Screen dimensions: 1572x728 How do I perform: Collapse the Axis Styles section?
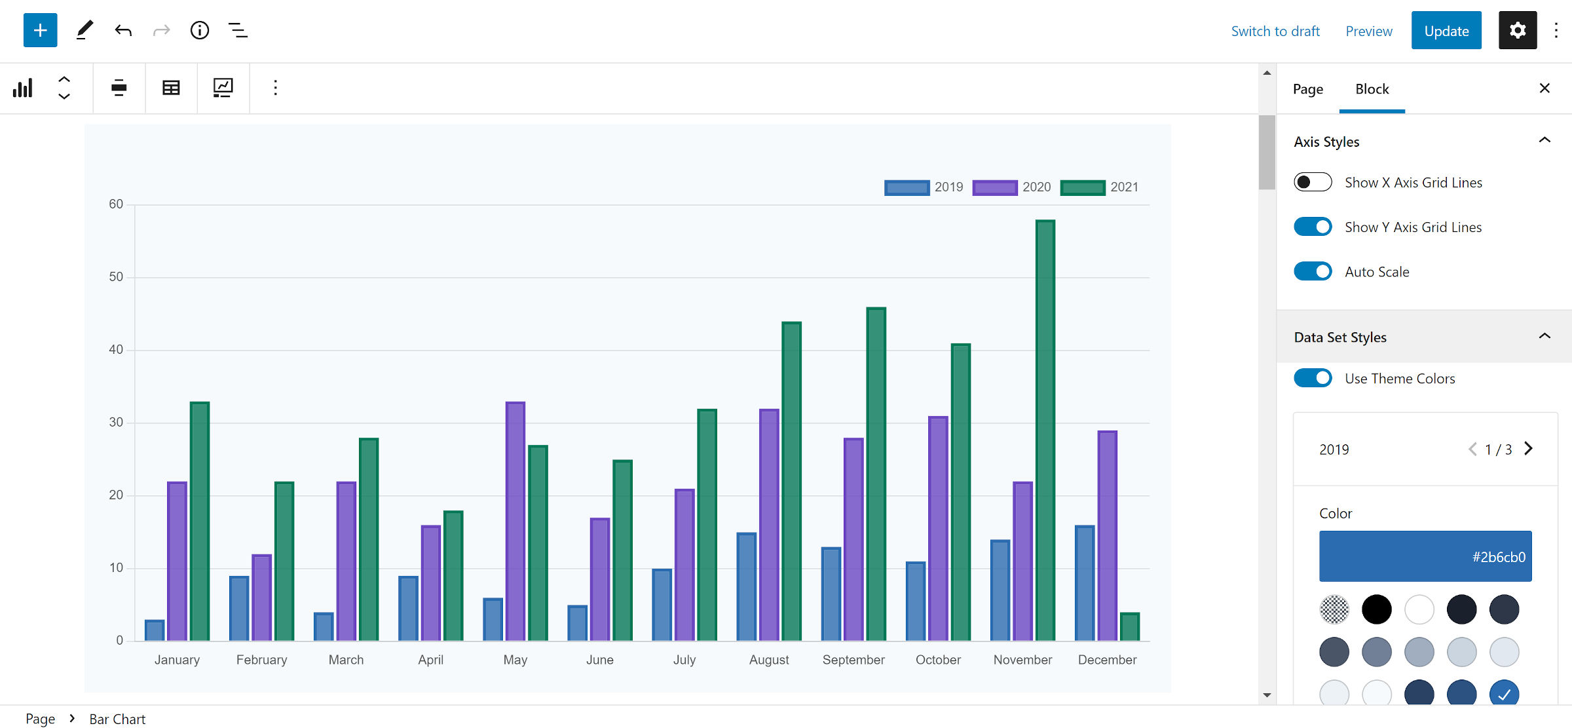click(x=1544, y=140)
